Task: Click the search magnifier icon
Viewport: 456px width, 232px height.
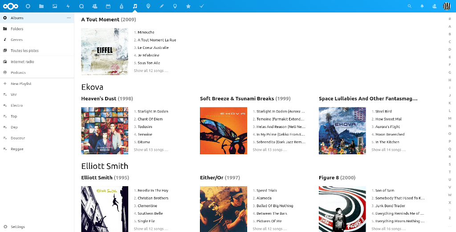Action: (410, 6)
